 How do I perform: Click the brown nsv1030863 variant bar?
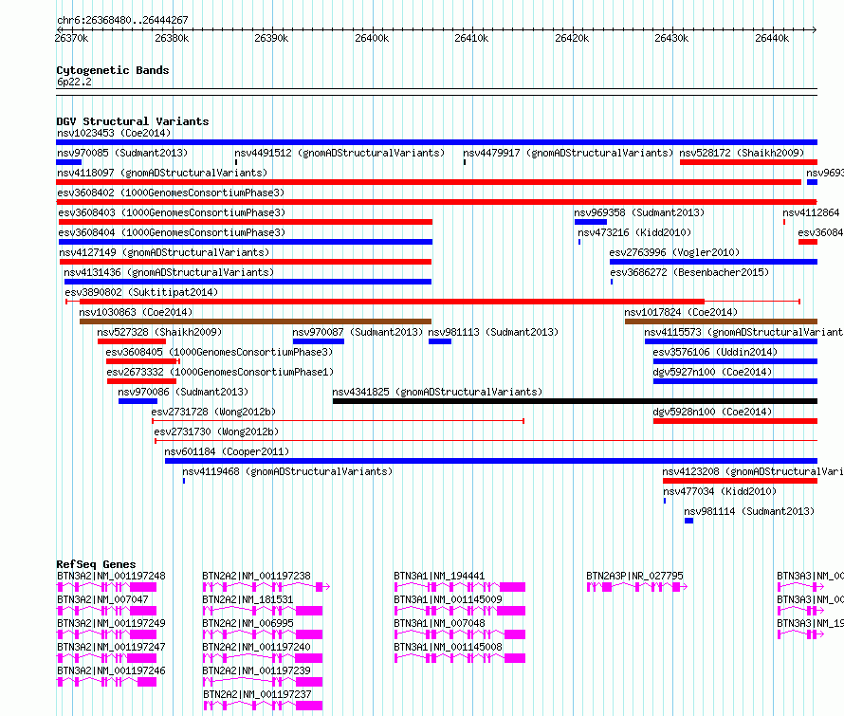point(255,321)
